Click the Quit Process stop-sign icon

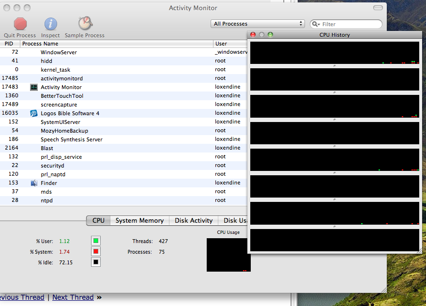pyautogui.click(x=20, y=24)
